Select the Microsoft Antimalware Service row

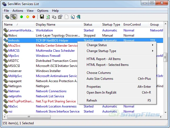tap(40, 76)
